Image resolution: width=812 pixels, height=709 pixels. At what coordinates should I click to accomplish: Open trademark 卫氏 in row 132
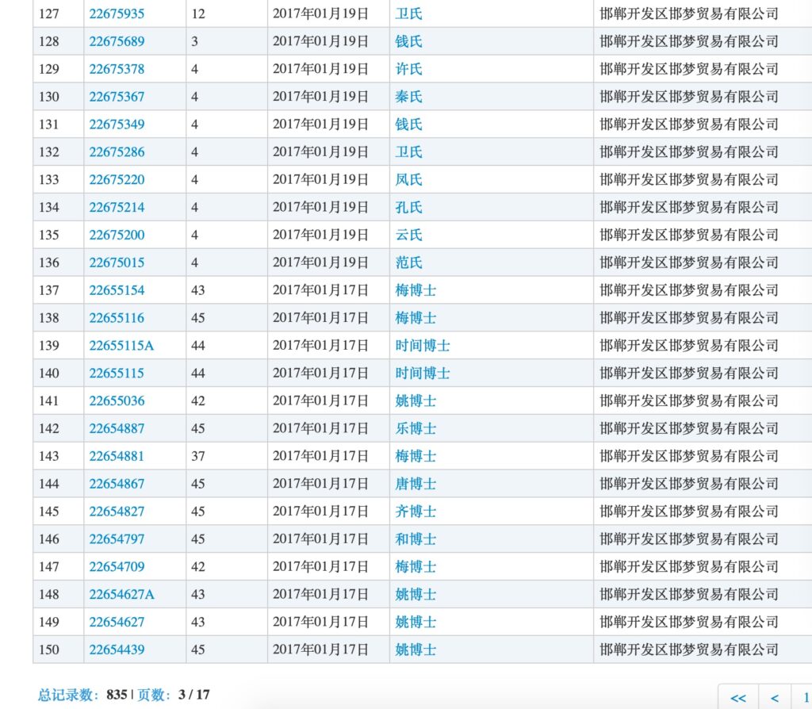click(408, 151)
